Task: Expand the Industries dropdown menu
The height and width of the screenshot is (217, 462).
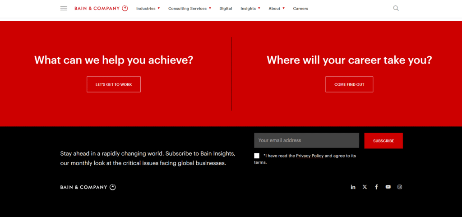Action: [148, 9]
